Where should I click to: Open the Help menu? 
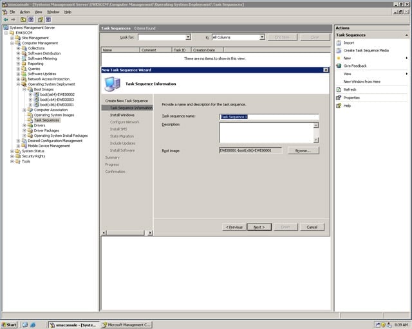(68, 12)
